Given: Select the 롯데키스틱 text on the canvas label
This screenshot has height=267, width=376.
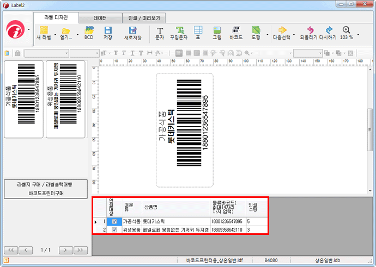Looking at the screenshot, I should pos(171,126).
